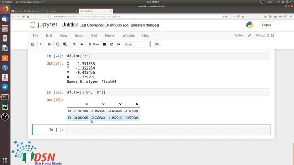Open the Activities overview
This screenshot has width=294, height=165.
[7, 2]
